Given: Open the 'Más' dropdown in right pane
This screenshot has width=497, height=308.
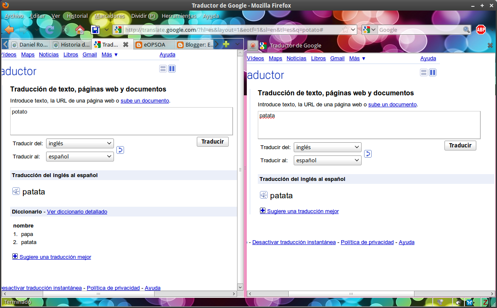Looking at the screenshot, I should point(357,58).
